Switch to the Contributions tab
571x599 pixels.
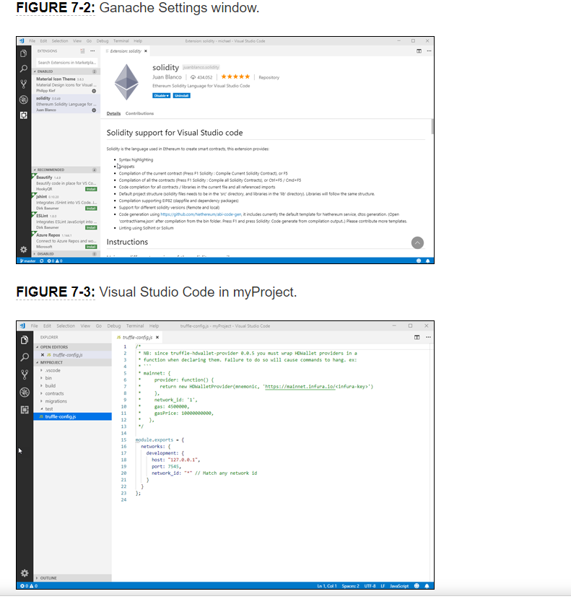139,113
